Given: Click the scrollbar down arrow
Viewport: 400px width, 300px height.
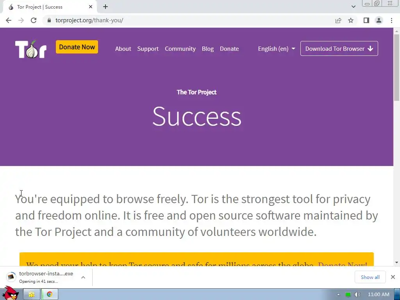Looking at the screenshot, I should (x=396, y=262).
